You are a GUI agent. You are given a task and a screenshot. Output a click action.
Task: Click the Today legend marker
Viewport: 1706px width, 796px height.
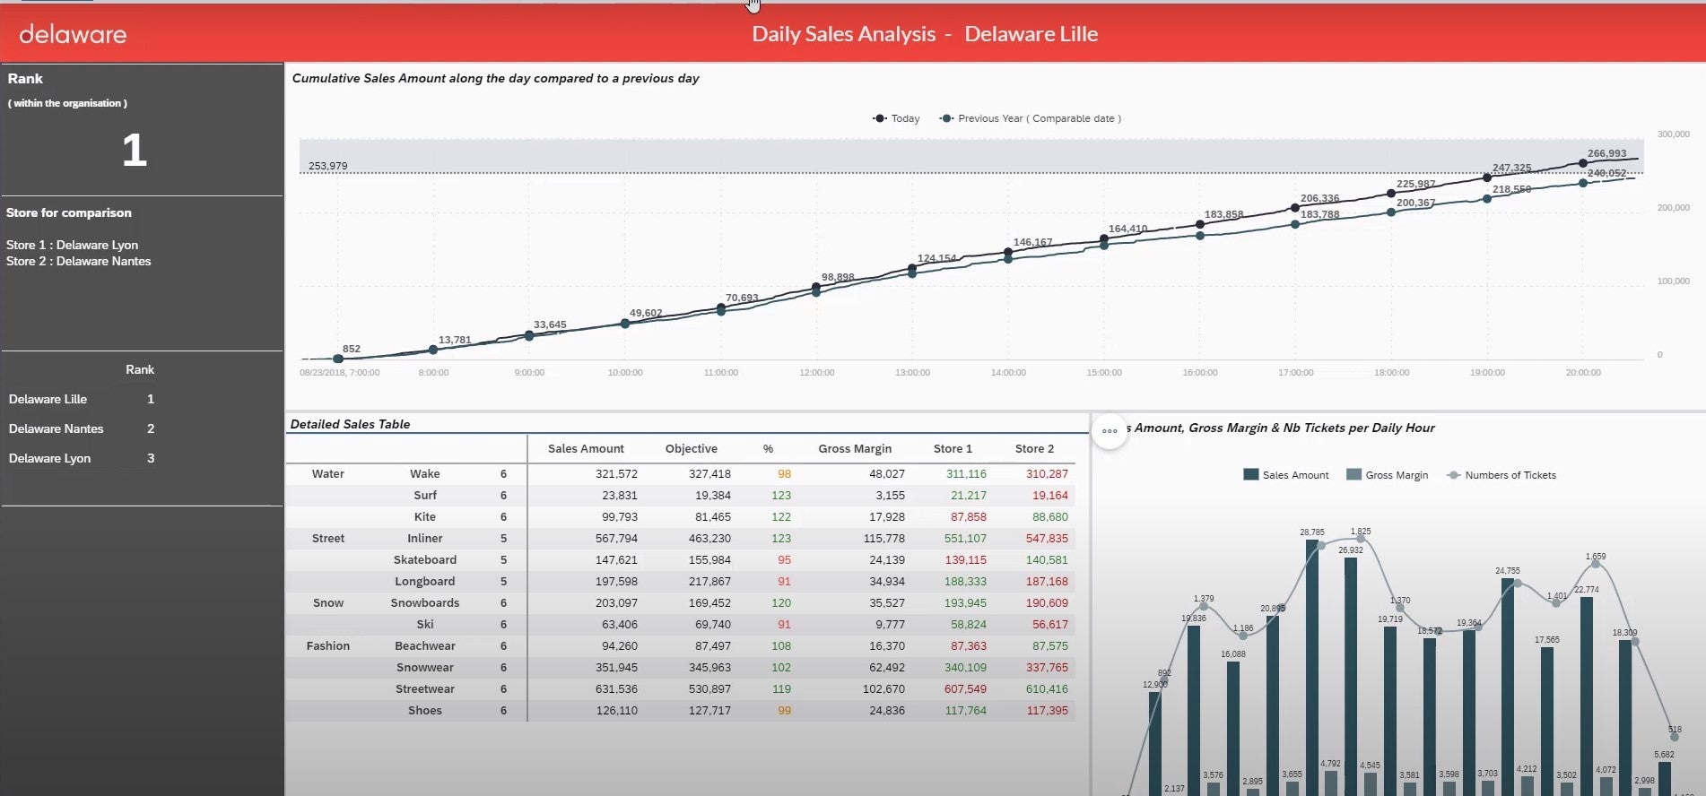(x=879, y=118)
